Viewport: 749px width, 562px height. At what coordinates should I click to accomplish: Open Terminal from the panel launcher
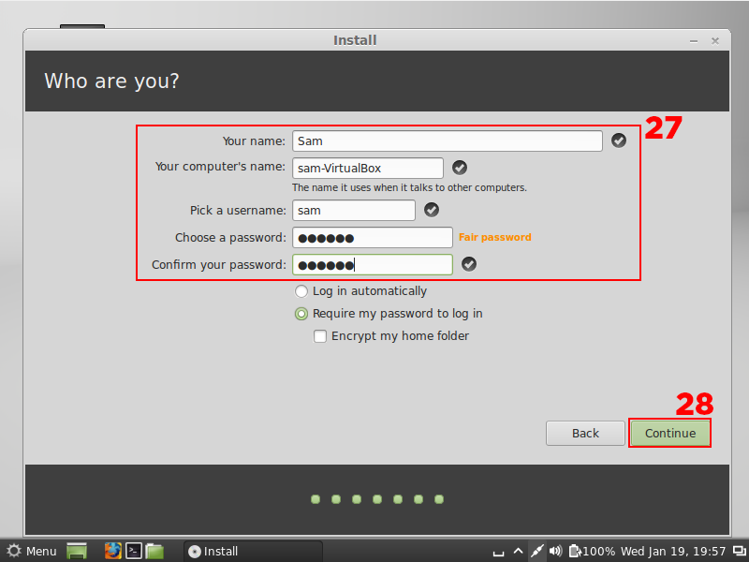click(134, 551)
